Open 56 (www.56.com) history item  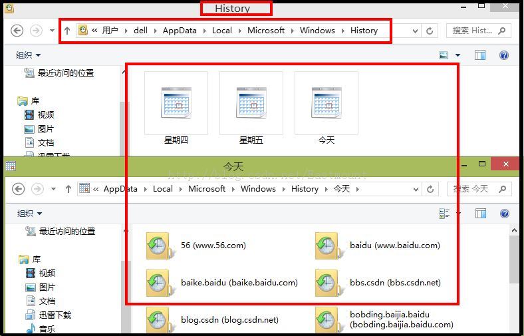tap(196, 246)
